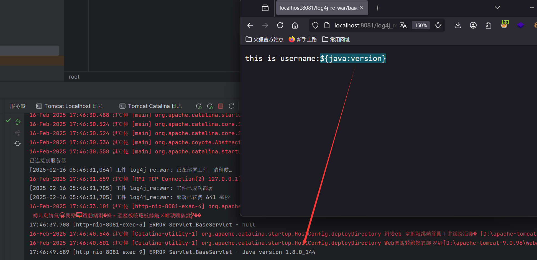Click the ${java:version} highlighted text

[x=353, y=58]
